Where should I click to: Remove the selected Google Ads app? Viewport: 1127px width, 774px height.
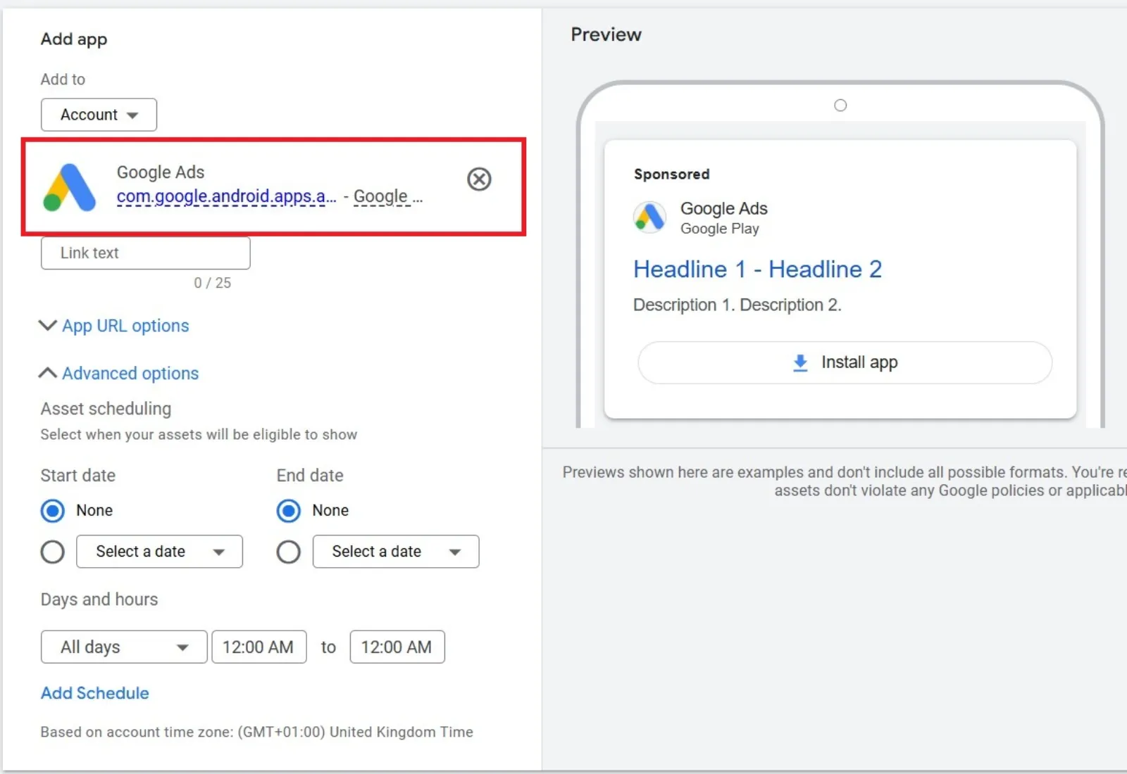pyautogui.click(x=479, y=179)
